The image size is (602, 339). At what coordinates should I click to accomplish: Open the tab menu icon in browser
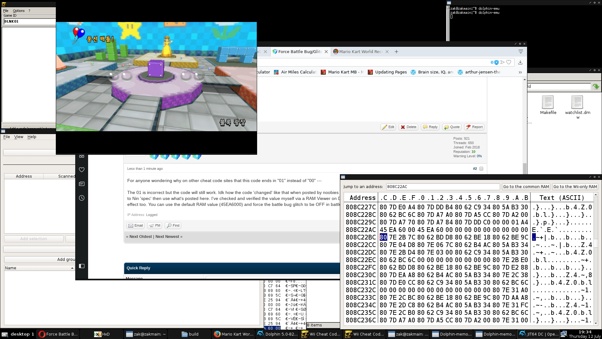(x=521, y=52)
